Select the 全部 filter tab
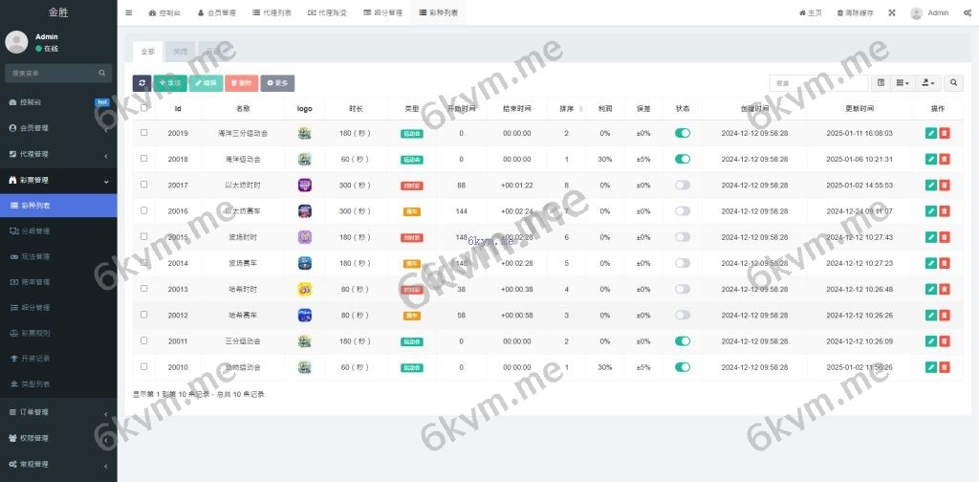The height and width of the screenshot is (482, 979). (146, 51)
